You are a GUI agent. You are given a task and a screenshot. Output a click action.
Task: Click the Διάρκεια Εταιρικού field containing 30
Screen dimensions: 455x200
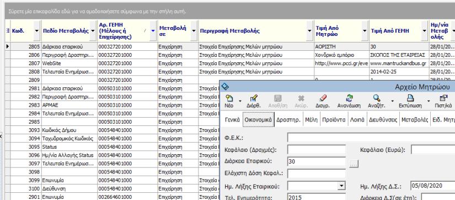coord(317,161)
